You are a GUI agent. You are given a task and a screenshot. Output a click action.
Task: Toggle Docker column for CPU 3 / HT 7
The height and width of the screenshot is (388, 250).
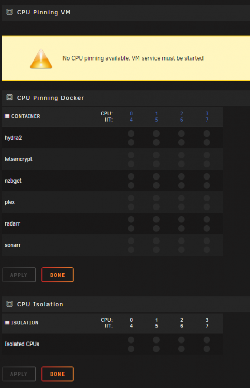point(207,116)
